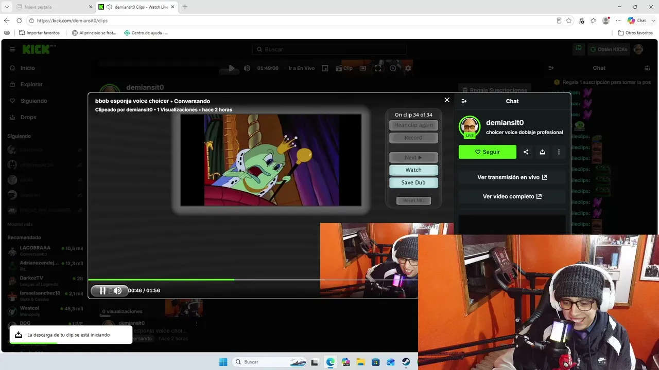Screen dimensions: 659x370
Task: Click the demiansit0 channel name in clip panel
Action: pos(505,123)
